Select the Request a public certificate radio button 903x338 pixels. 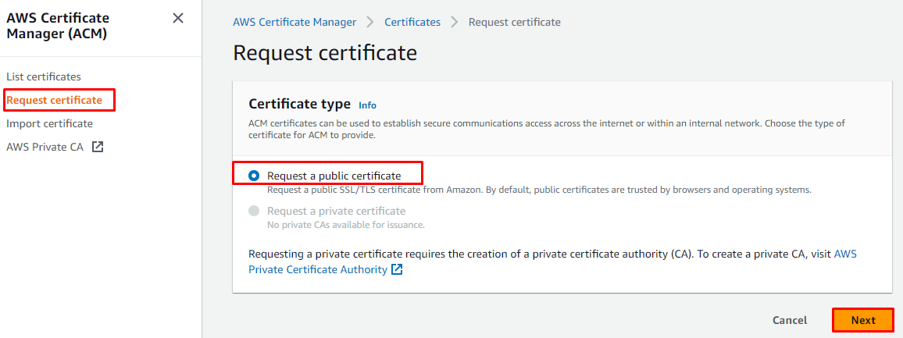[254, 176]
